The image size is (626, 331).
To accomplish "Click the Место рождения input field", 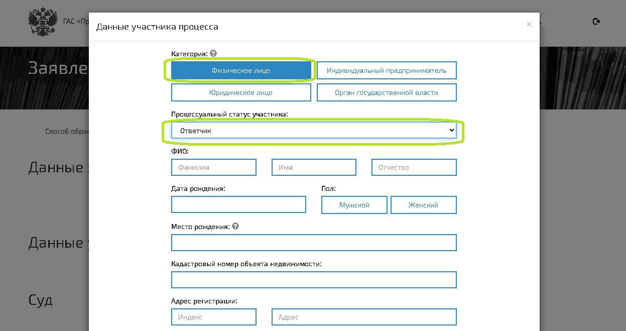I will (x=314, y=243).
